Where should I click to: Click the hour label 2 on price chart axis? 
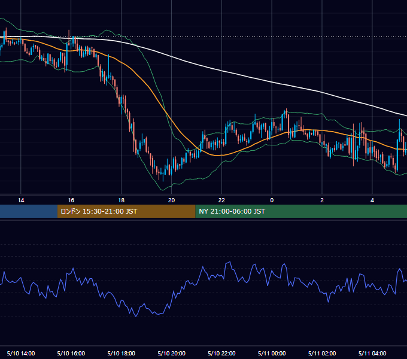[x=322, y=200]
